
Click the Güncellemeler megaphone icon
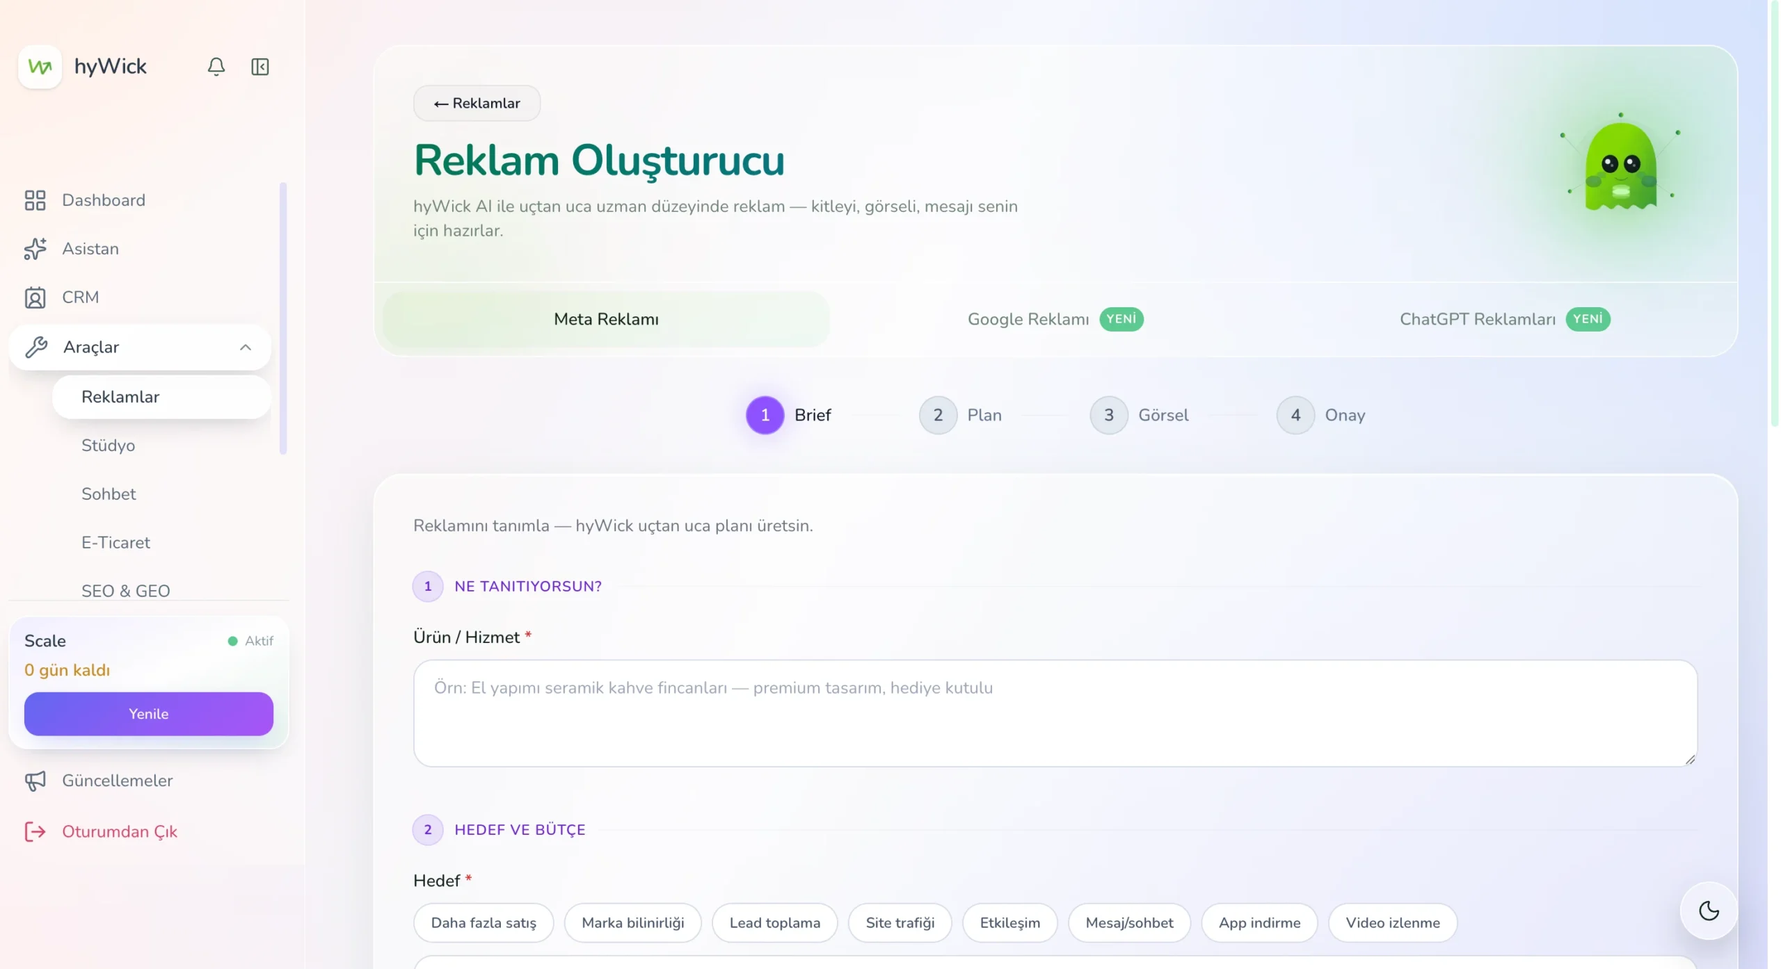pyautogui.click(x=35, y=781)
